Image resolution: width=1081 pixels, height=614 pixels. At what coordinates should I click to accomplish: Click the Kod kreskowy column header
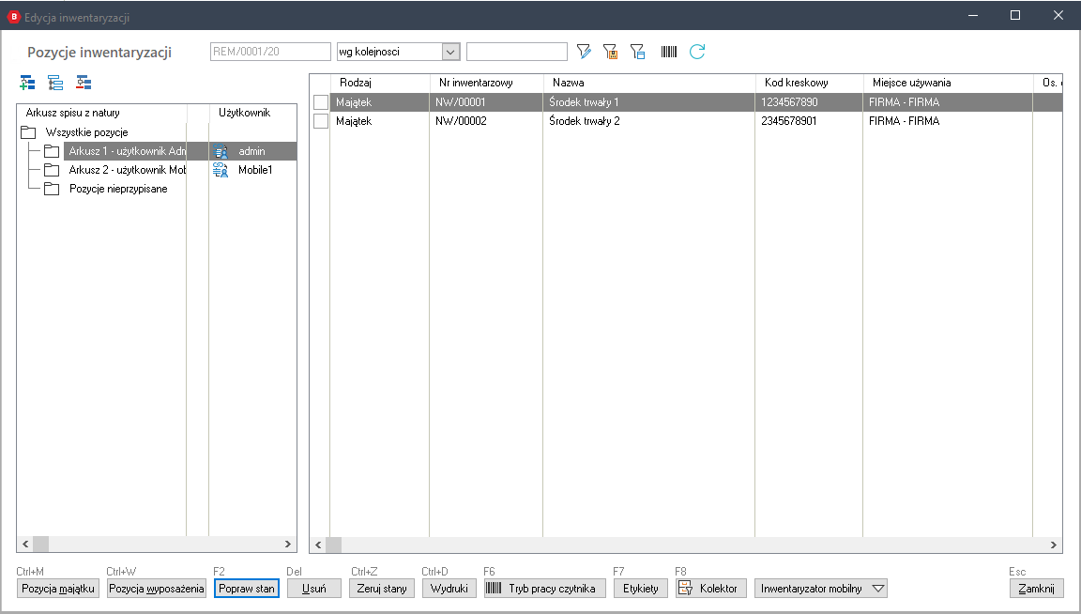coord(810,83)
